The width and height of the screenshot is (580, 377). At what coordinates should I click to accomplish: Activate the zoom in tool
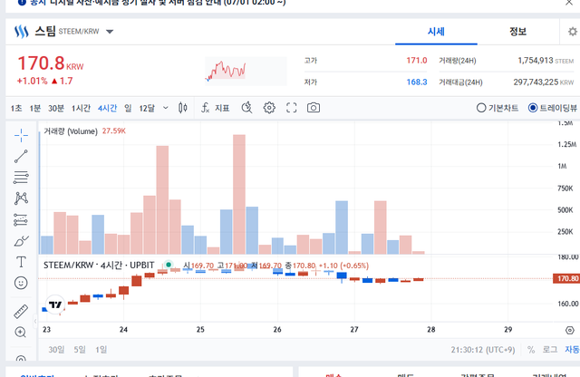pos(21,333)
